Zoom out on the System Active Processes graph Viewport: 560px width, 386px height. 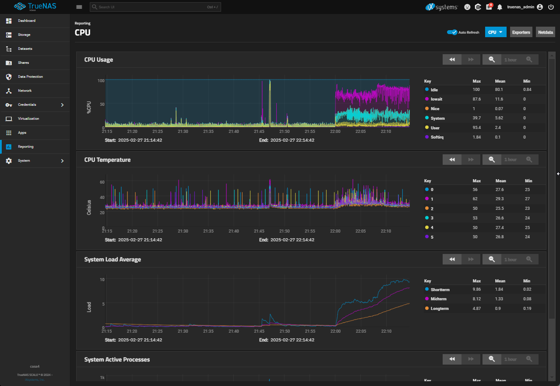[492, 359]
